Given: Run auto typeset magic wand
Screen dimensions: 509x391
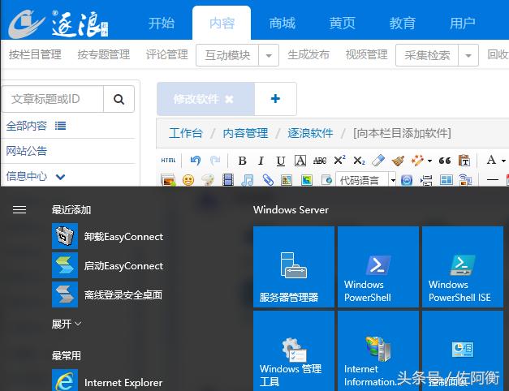Looking at the screenshot, I should 417,161.
